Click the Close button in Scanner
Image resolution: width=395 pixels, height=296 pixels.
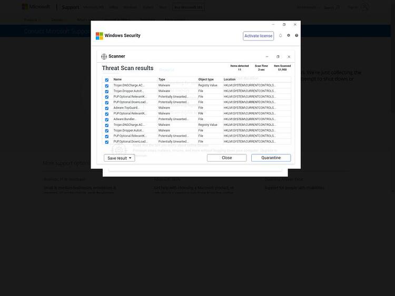(x=226, y=157)
